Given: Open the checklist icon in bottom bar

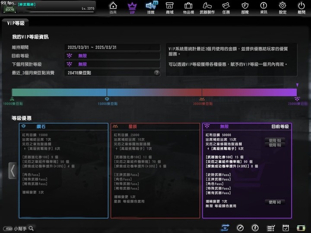Looking at the screenshot, I should coord(271,228).
